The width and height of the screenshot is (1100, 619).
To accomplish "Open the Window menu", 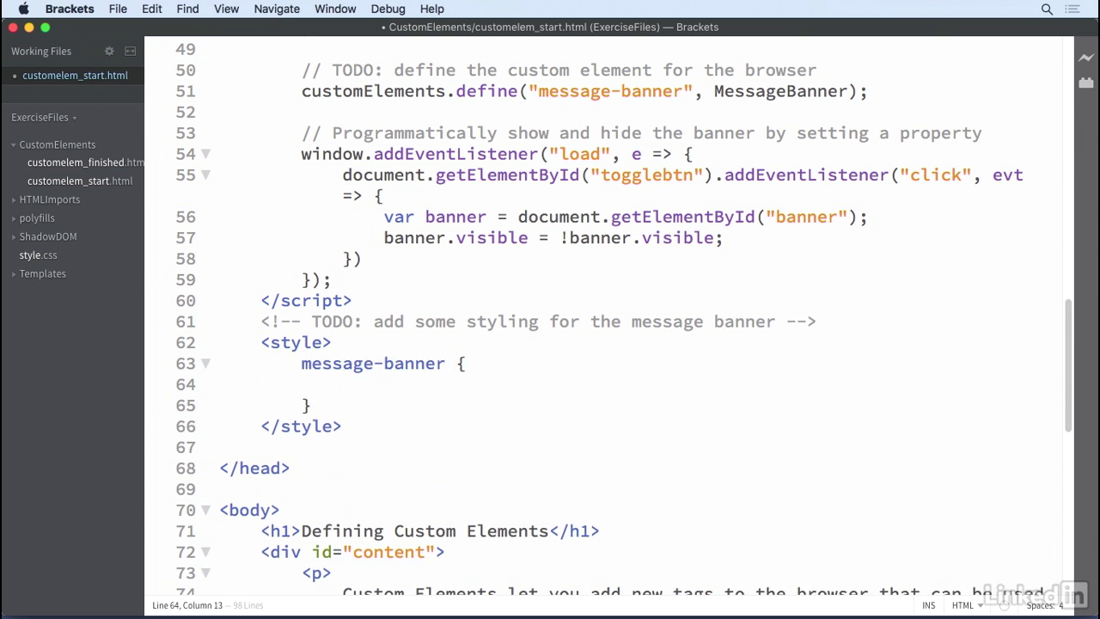I will pyautogui.click(x=335, y=9).
